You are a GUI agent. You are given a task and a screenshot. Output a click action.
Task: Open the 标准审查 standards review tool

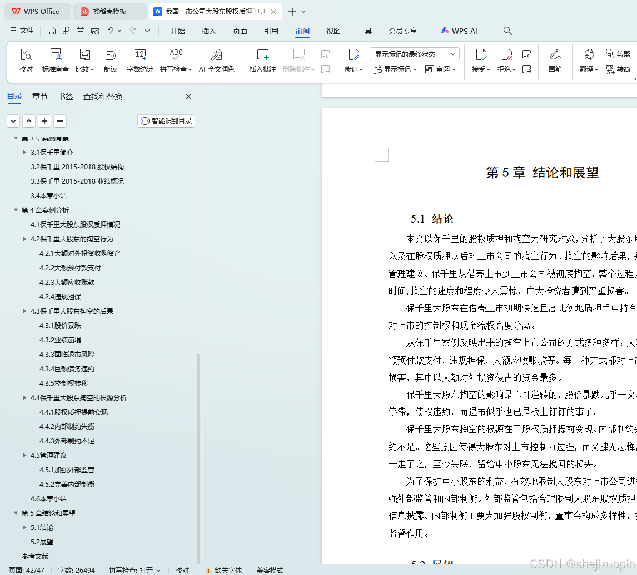[55, 60]
